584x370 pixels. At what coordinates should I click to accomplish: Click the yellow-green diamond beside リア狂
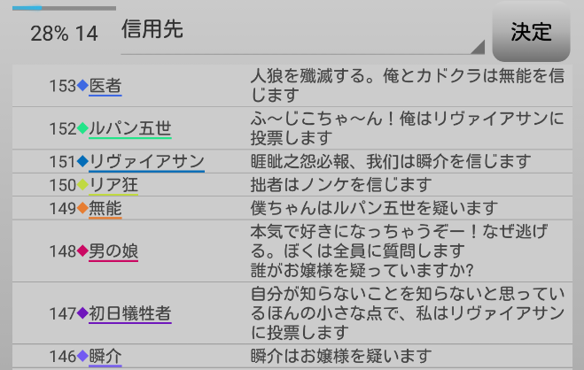(82, 185)
